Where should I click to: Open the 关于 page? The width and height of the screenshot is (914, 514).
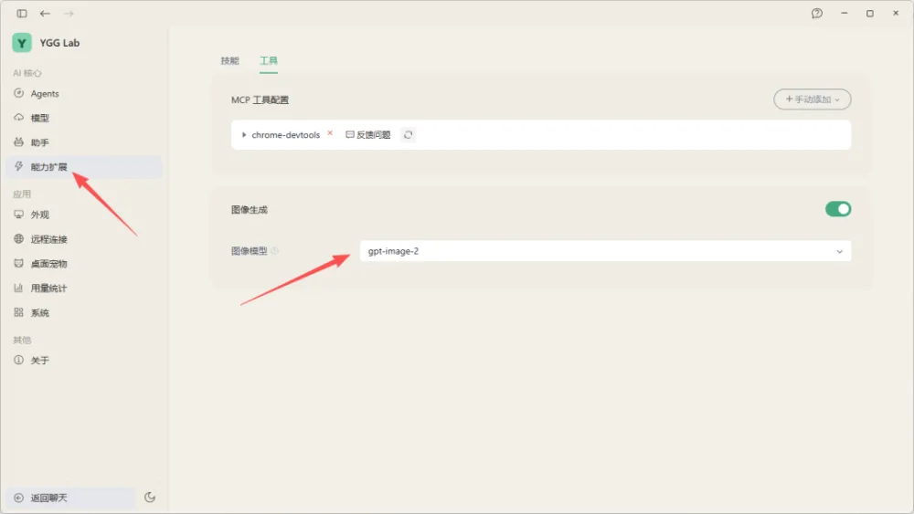click(84, 361)
